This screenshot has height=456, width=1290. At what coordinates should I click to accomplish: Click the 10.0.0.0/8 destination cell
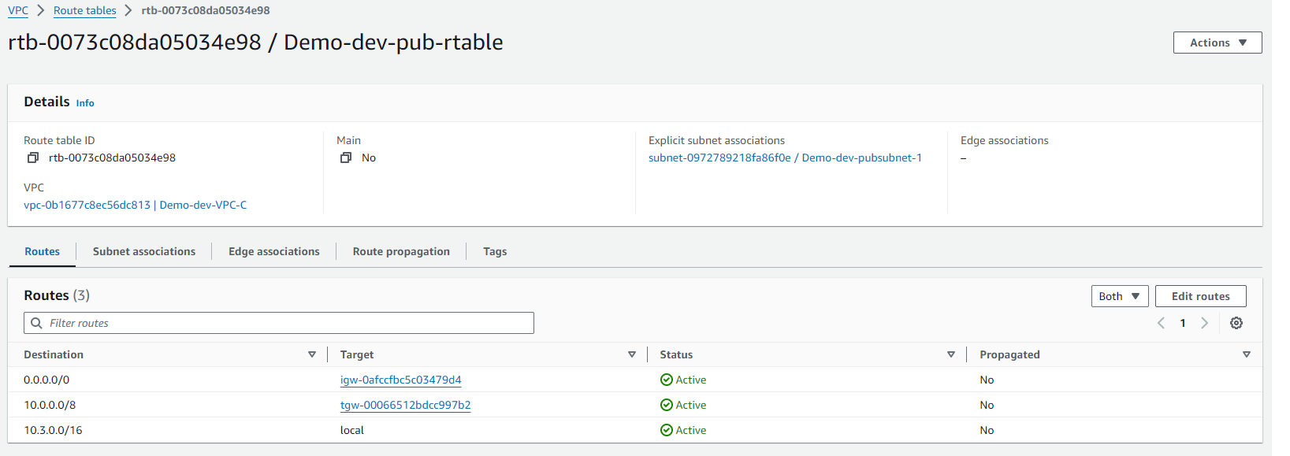50,405
